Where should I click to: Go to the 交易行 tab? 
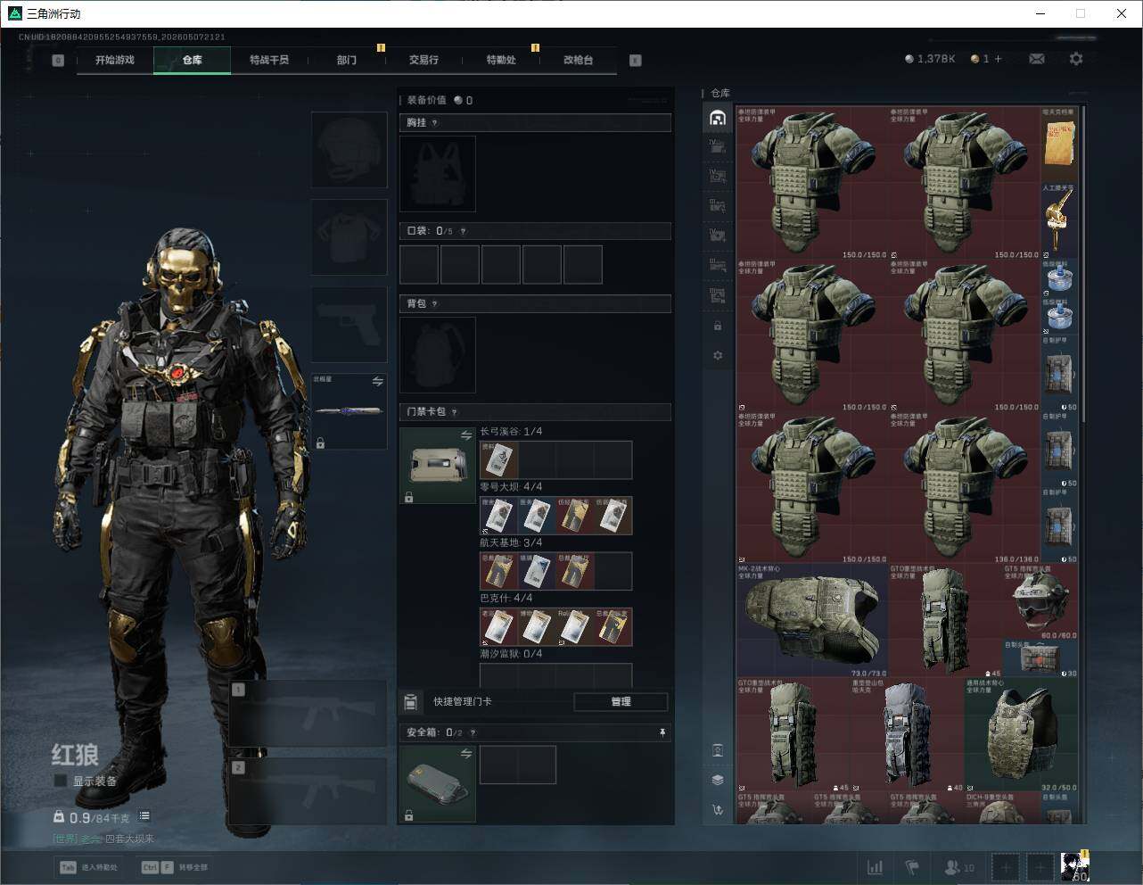423,60
